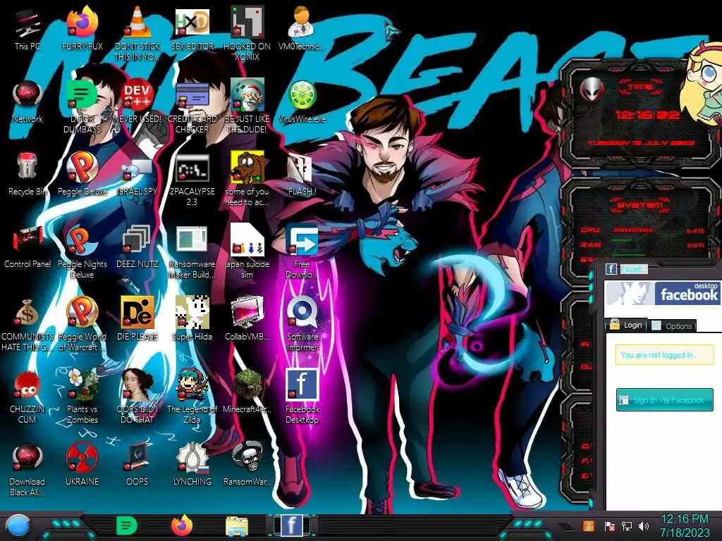This screenshot has width=722, height=541.
Task: Click the volume speaker tray icon
Action: click(x=644, y=526)
